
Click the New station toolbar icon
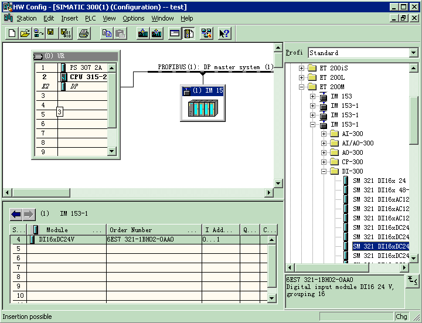click(12, 33)
